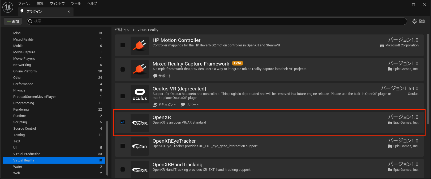431x179 pixels.
Task: Open the 設定 settings button
Action: tap(419, 21)
